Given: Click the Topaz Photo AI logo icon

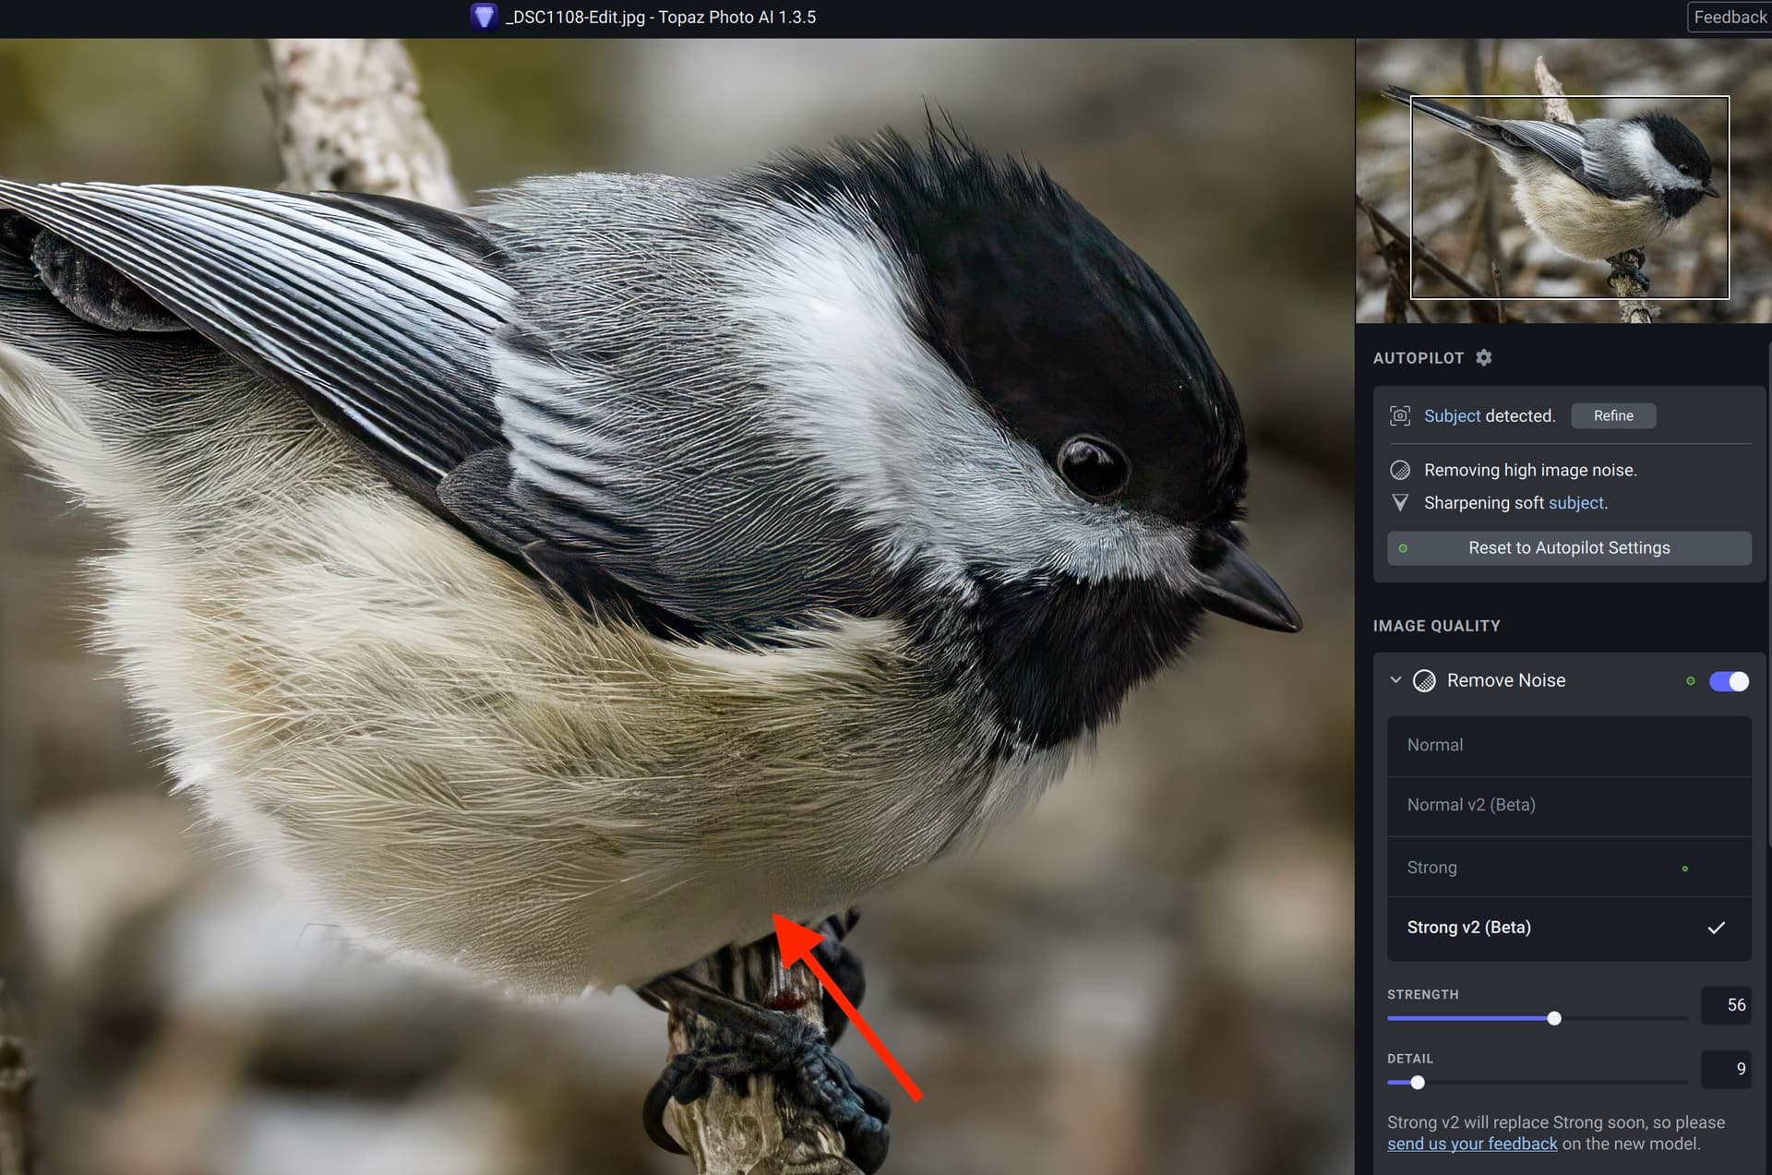Looking at the screenshot, I should coord(484,17).
